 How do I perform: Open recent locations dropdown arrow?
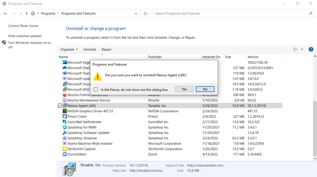point(21,14)
